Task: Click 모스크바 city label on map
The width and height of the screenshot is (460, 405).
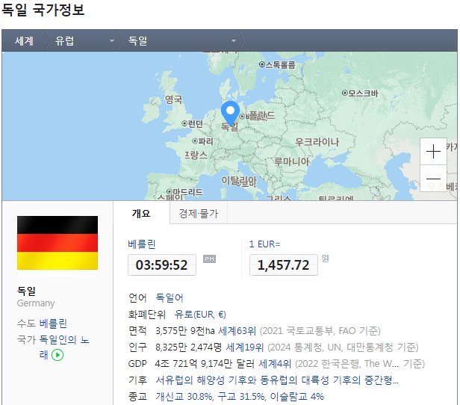Action: pyautogui.click(x=360, y=93)
